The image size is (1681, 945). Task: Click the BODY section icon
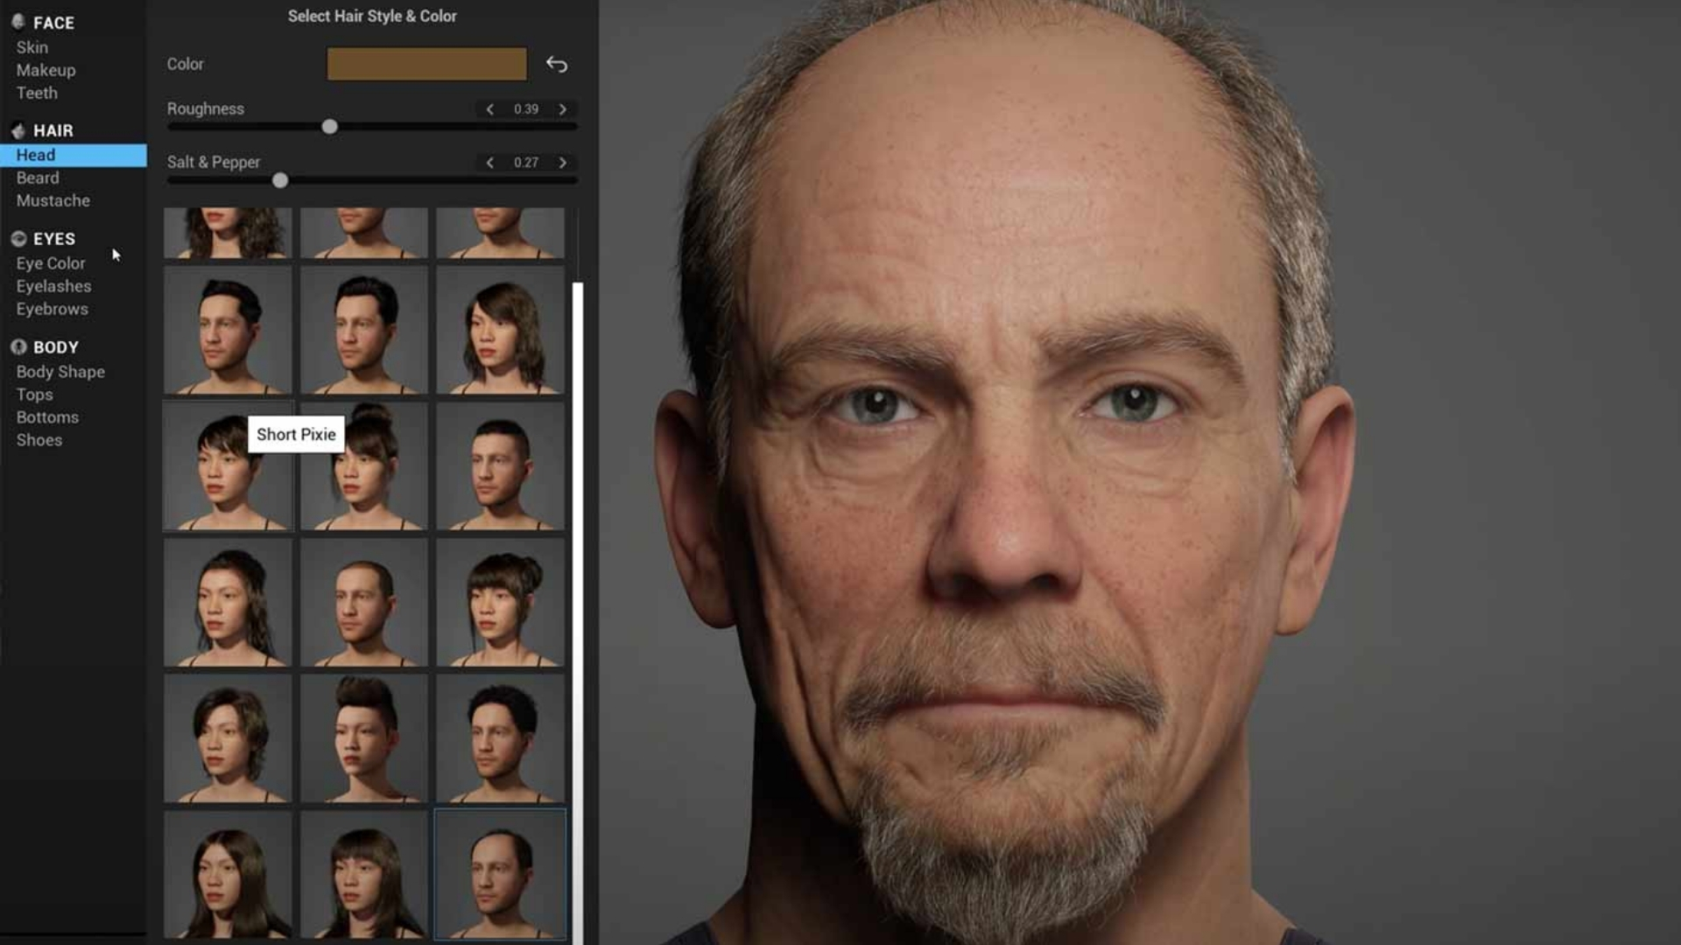click(x=18, y=346)
